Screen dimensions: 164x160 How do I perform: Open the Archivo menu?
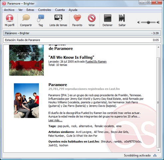9,10
